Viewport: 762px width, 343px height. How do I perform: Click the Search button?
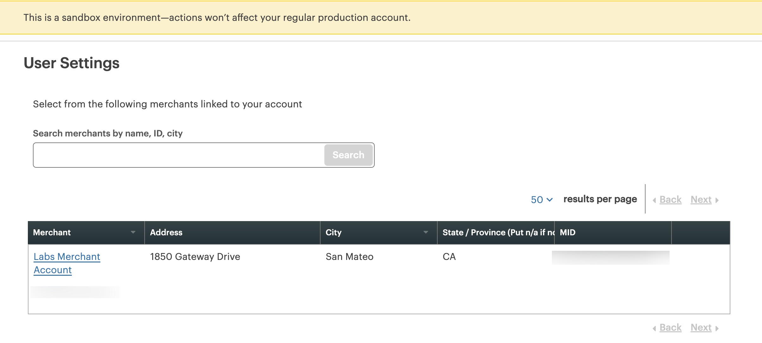pyautogui.click(x=348, y=155)
